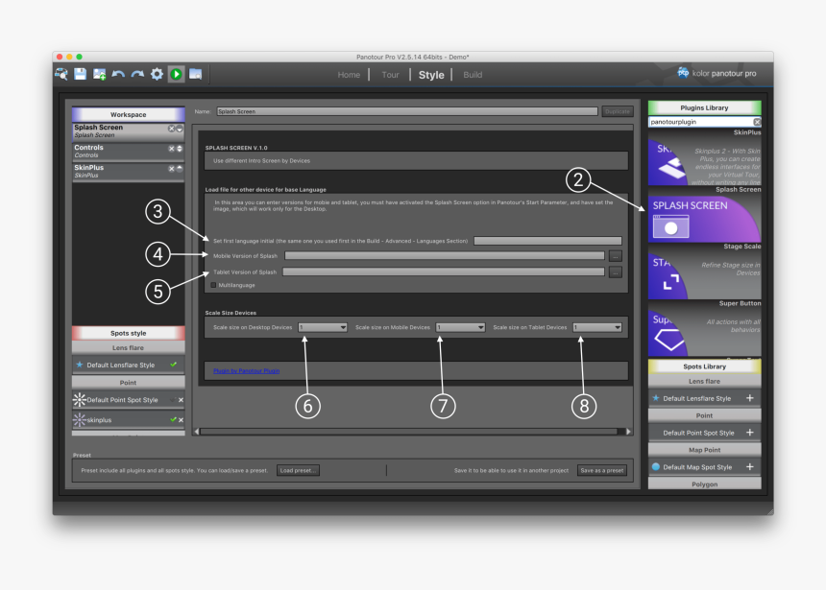The image size is (826, 590).
Task: Click the Duplicate button
Action: 617,111
